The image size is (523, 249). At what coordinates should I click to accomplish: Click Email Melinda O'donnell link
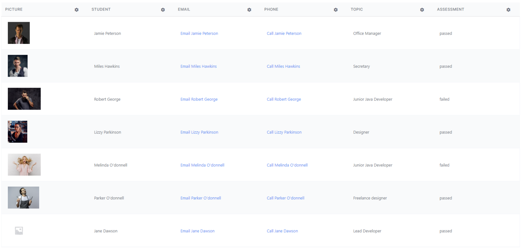click(202, 165)
